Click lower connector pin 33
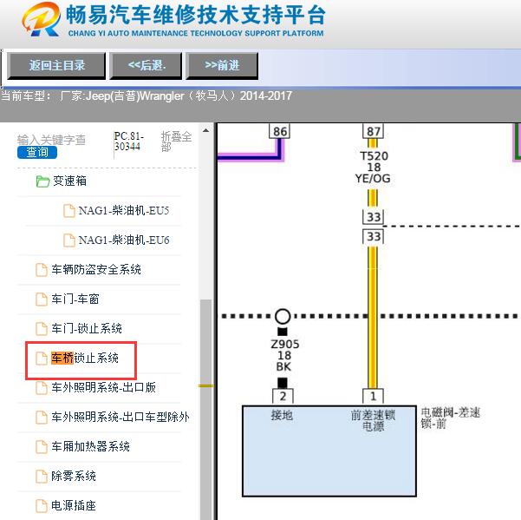The height and width of the screenshot is (520, 521). [373, 236]
